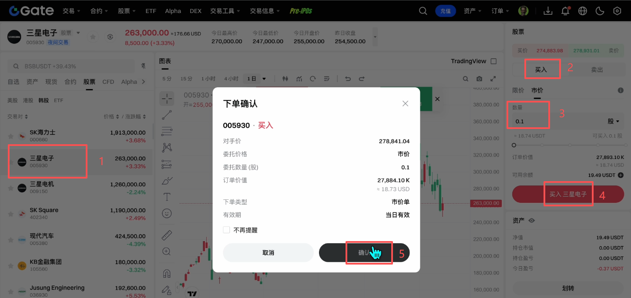Open the 订单 dropdown in header

[x=501, y=11]
